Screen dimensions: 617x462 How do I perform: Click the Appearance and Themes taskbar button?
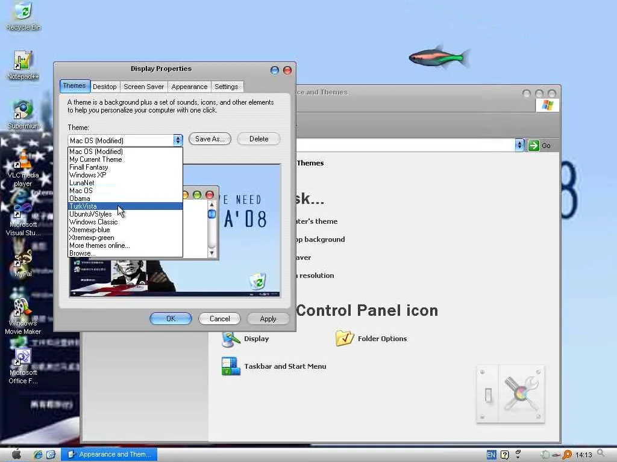[x=109, y=455]
